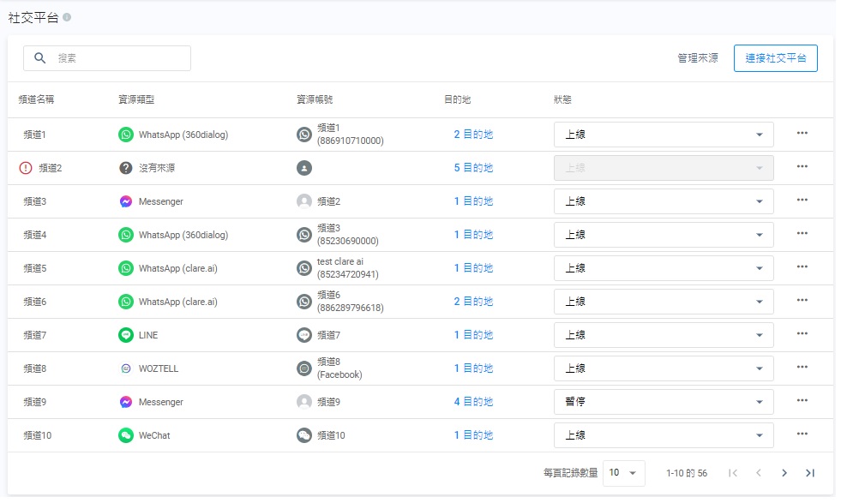This screenshot has height=503, width=847.
Task: Open the records per page dropdown
Action: click(x=624, y=473)
